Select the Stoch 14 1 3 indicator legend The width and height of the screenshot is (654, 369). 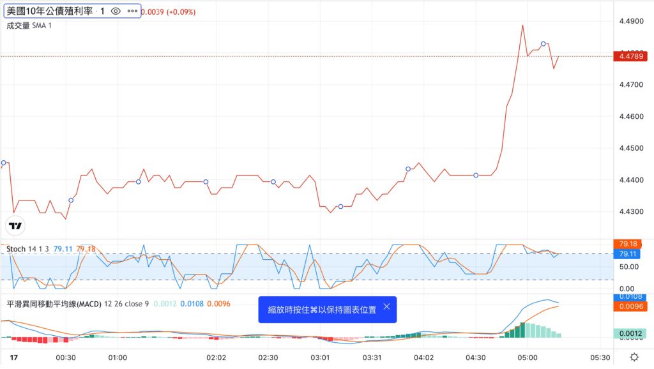point(27,248)
